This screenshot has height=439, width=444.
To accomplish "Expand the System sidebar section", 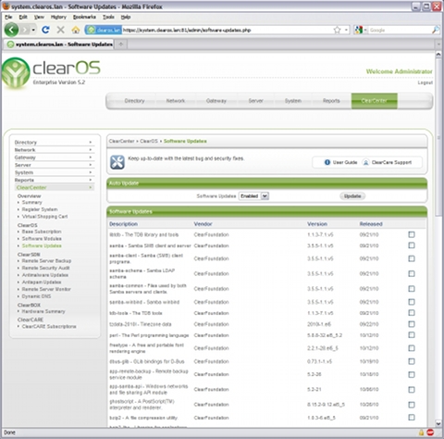I will tap(54, 172).
